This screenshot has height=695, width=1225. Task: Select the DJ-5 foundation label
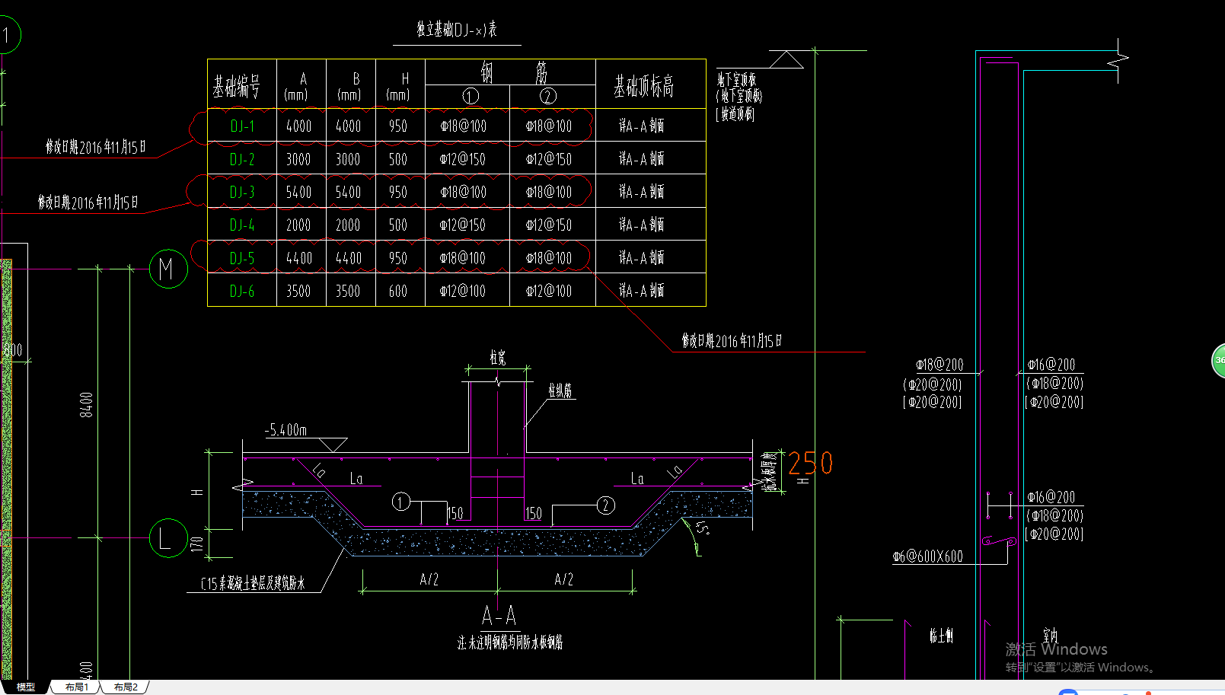(242, 258)
